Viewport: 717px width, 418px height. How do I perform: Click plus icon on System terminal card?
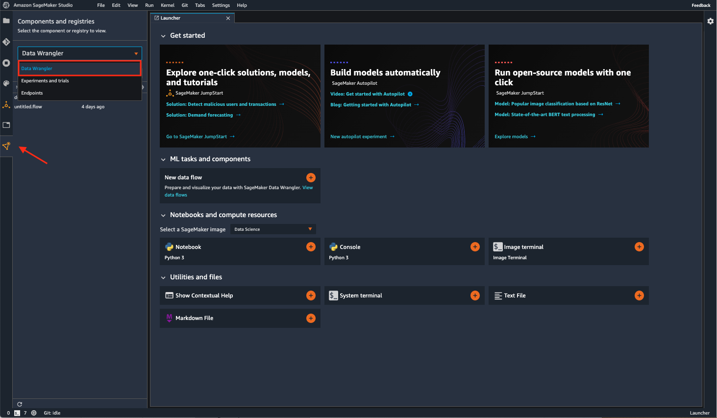click(475, 295)
